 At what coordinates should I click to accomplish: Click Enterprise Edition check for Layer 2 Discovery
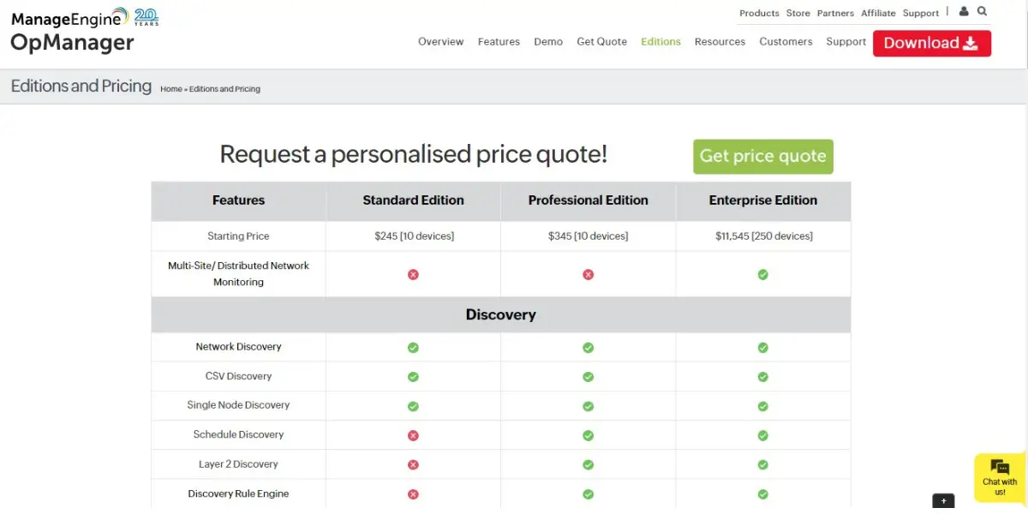(x=762, y=464)
